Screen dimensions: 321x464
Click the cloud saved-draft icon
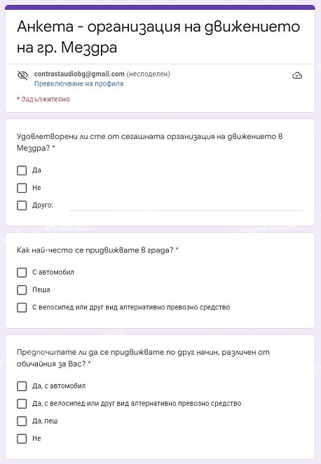tap(297, 76)
